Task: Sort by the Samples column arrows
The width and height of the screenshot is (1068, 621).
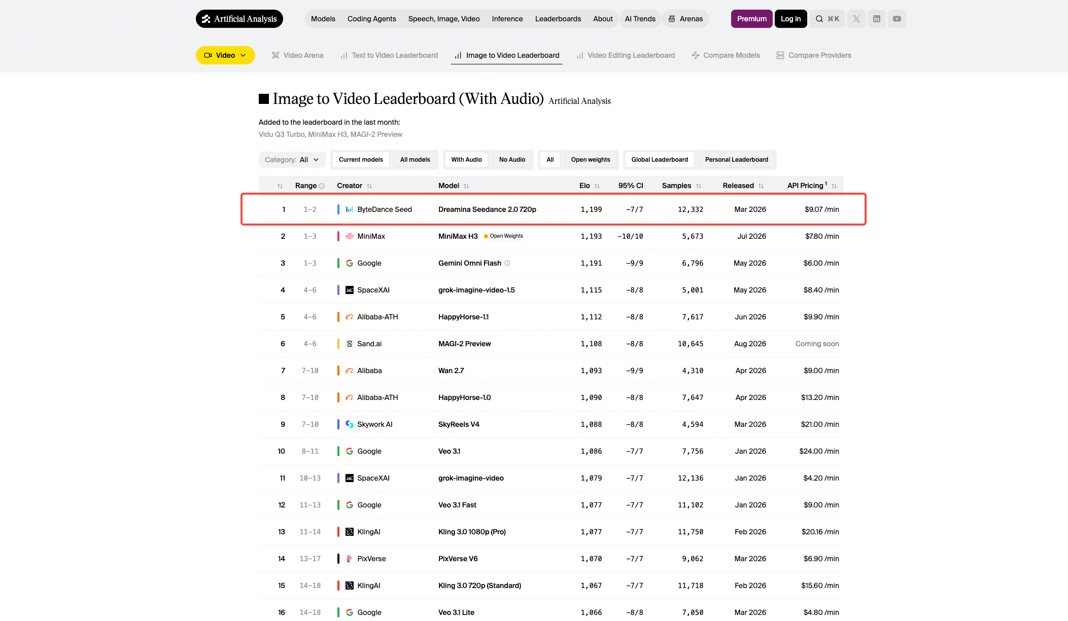Action: [x=699, y=186]
